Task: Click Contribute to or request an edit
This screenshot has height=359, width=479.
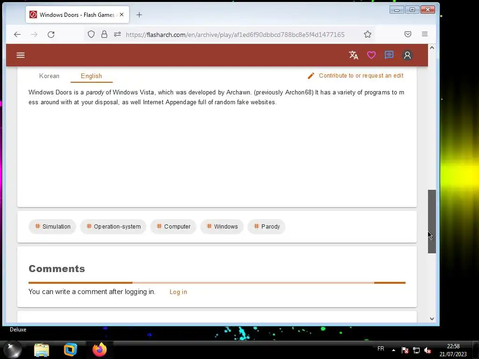Action: pyautogui.click(x=361, y=76)
